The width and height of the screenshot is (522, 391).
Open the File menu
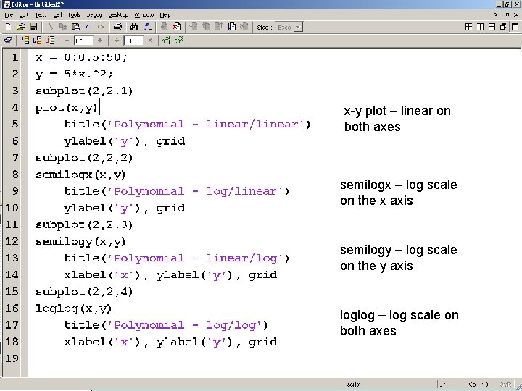point(9,15)
